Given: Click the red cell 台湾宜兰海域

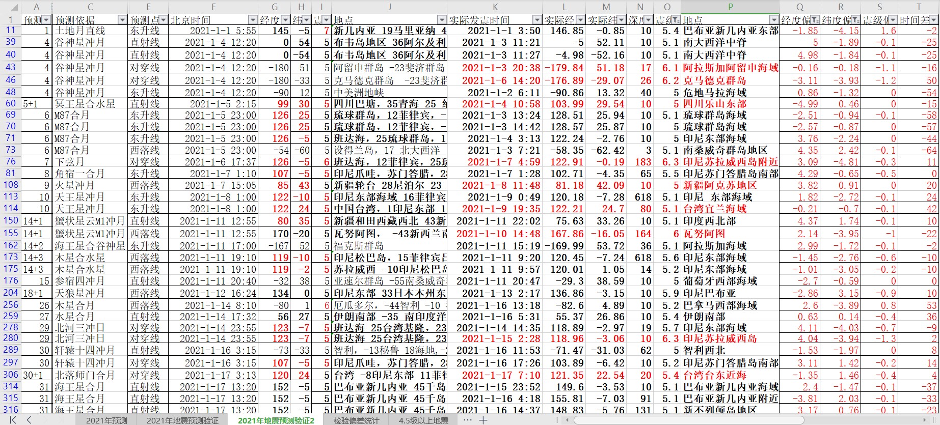Looking at the screenshot, I should [x=730, y=209].
